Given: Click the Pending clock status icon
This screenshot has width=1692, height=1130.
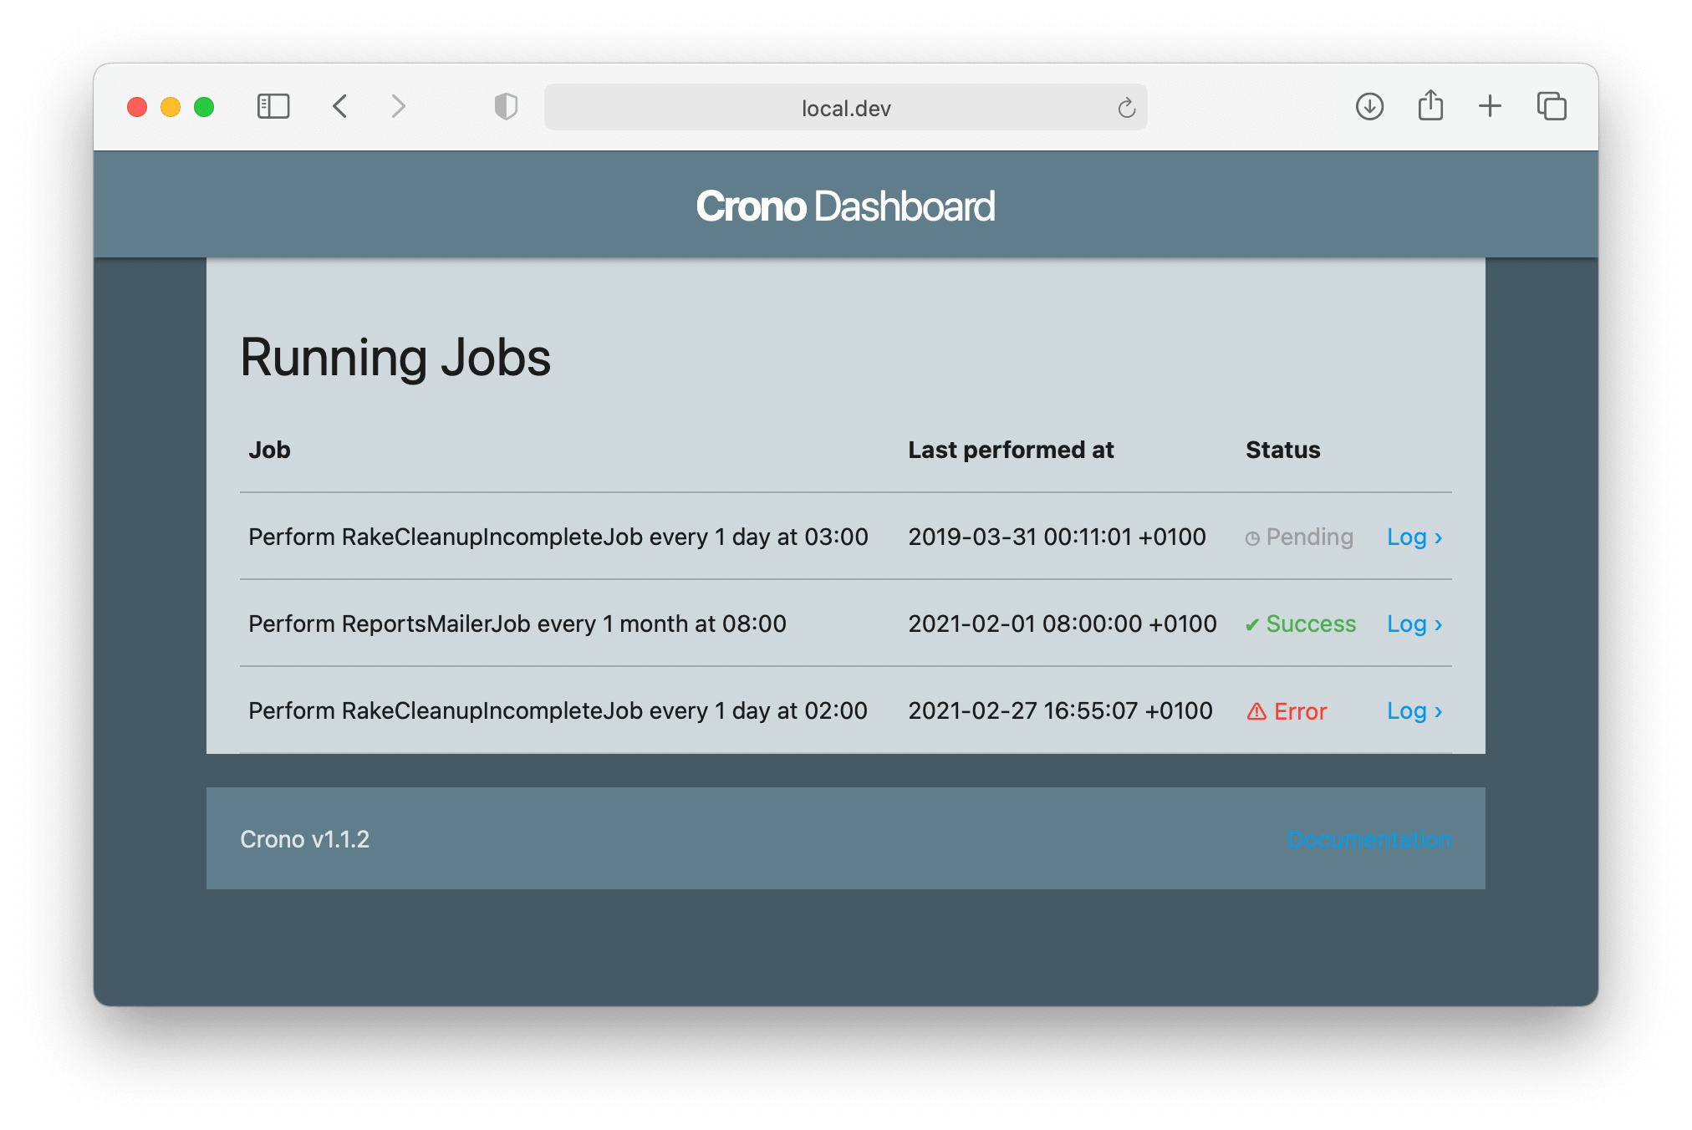Looking at the screenshot, I should click(x=1252, y=539).
